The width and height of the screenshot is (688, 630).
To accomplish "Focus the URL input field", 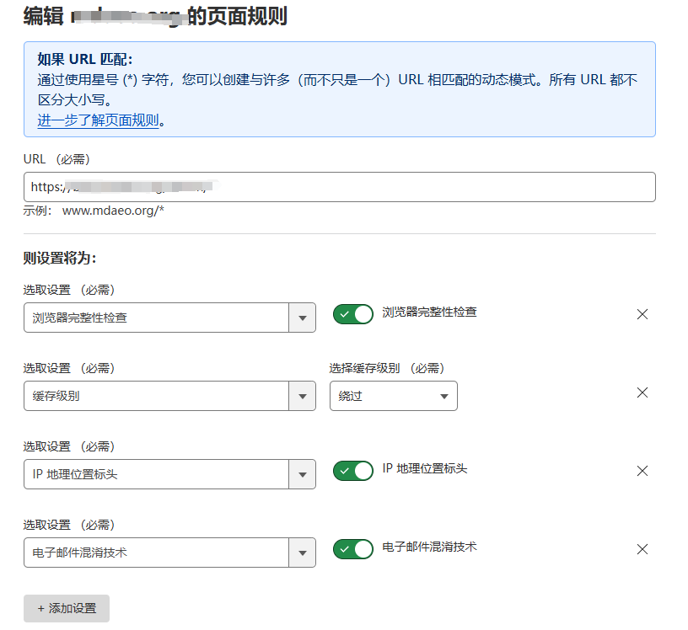I will pos(422,187).
